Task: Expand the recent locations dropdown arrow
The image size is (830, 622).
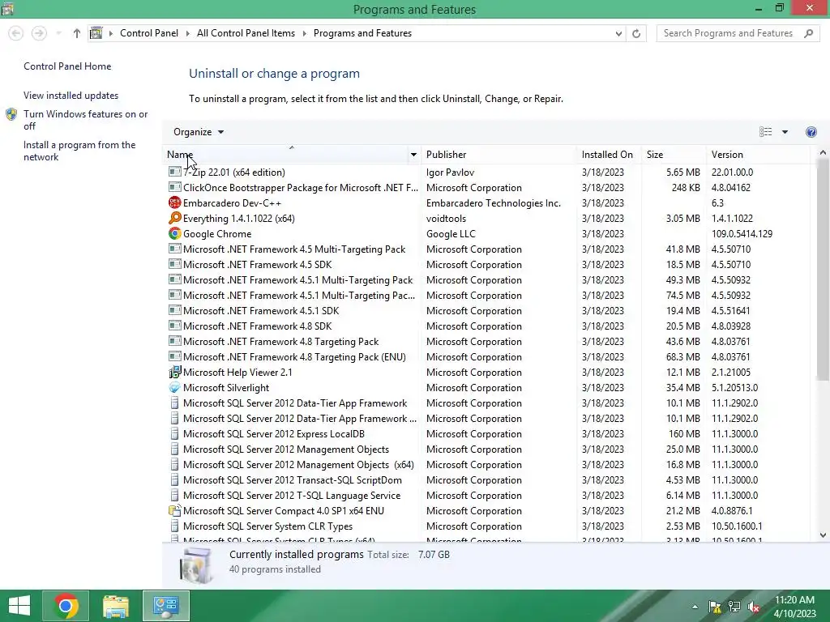Action: click(x=58, y=33)
